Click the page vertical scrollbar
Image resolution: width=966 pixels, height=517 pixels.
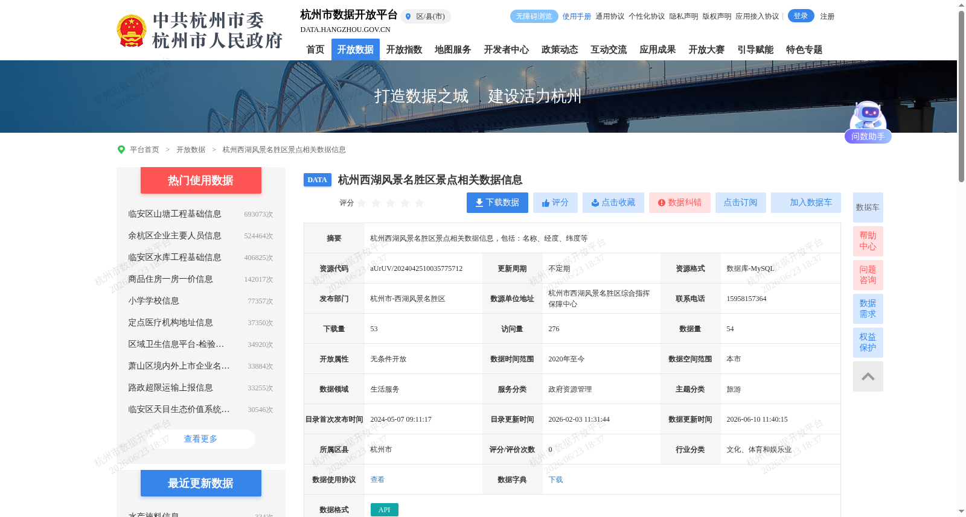(x=961, y=97)
